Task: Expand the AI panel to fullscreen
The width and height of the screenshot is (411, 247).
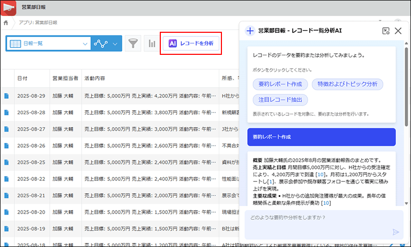Action: [x=386, y=31]
